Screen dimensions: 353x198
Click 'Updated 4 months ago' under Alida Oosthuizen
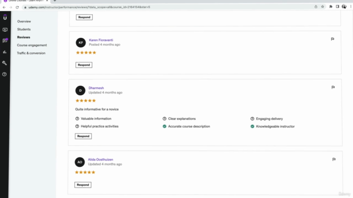(x=105, y=164)
